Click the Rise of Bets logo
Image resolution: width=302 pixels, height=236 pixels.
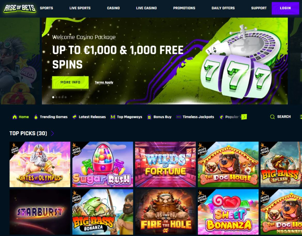pyautogui.click(x=20, y=8)
